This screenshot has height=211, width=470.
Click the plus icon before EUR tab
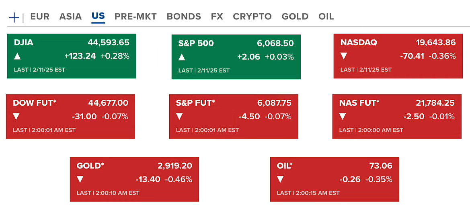pos(14,17)
